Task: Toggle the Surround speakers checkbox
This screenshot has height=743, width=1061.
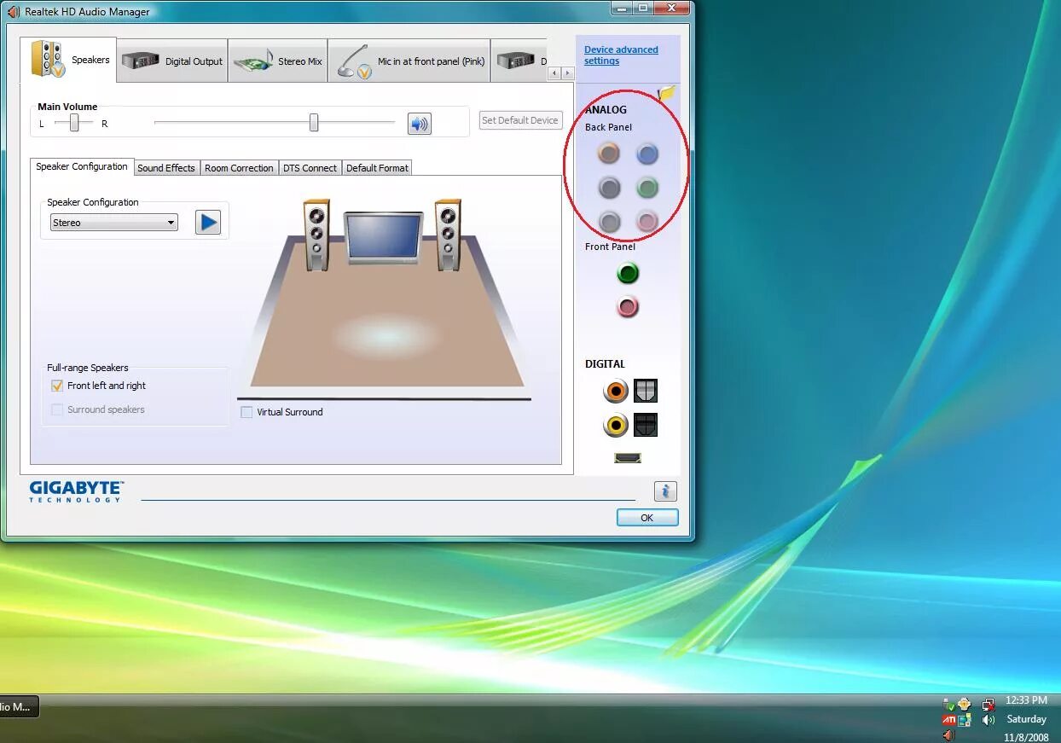Action: [x=57, y=409]
